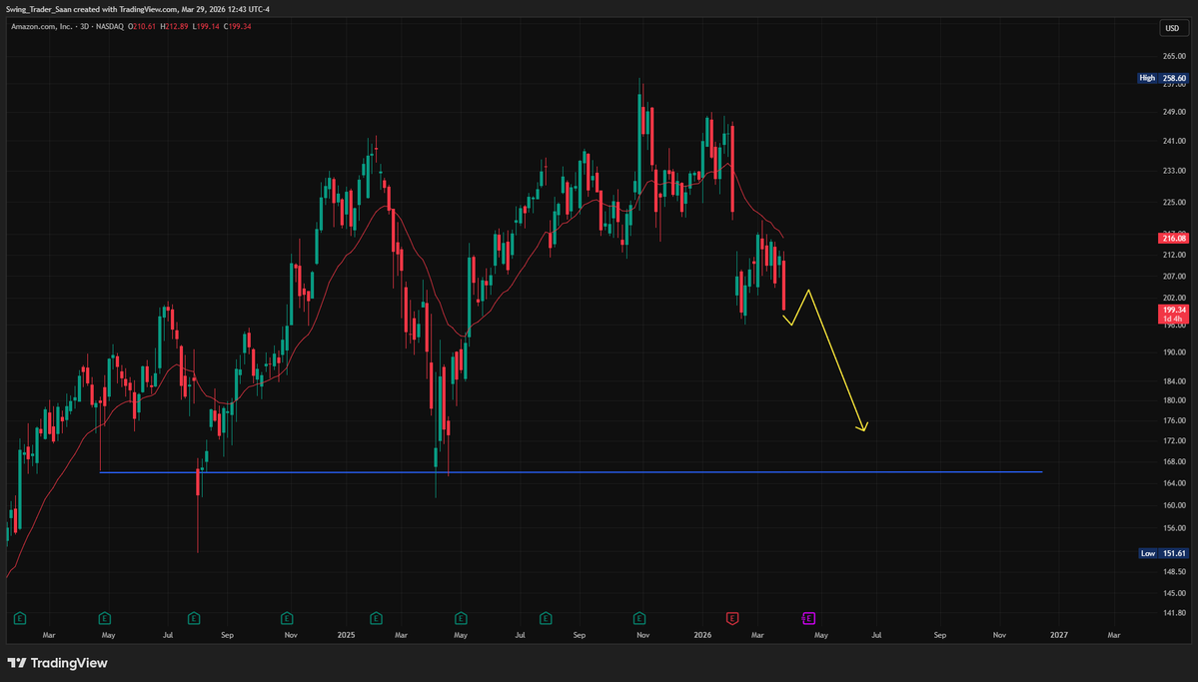This screenshot has width=1198, height=682.
Task: Click the earnings marker above the May 2025 label
Action: coord(461,619)
